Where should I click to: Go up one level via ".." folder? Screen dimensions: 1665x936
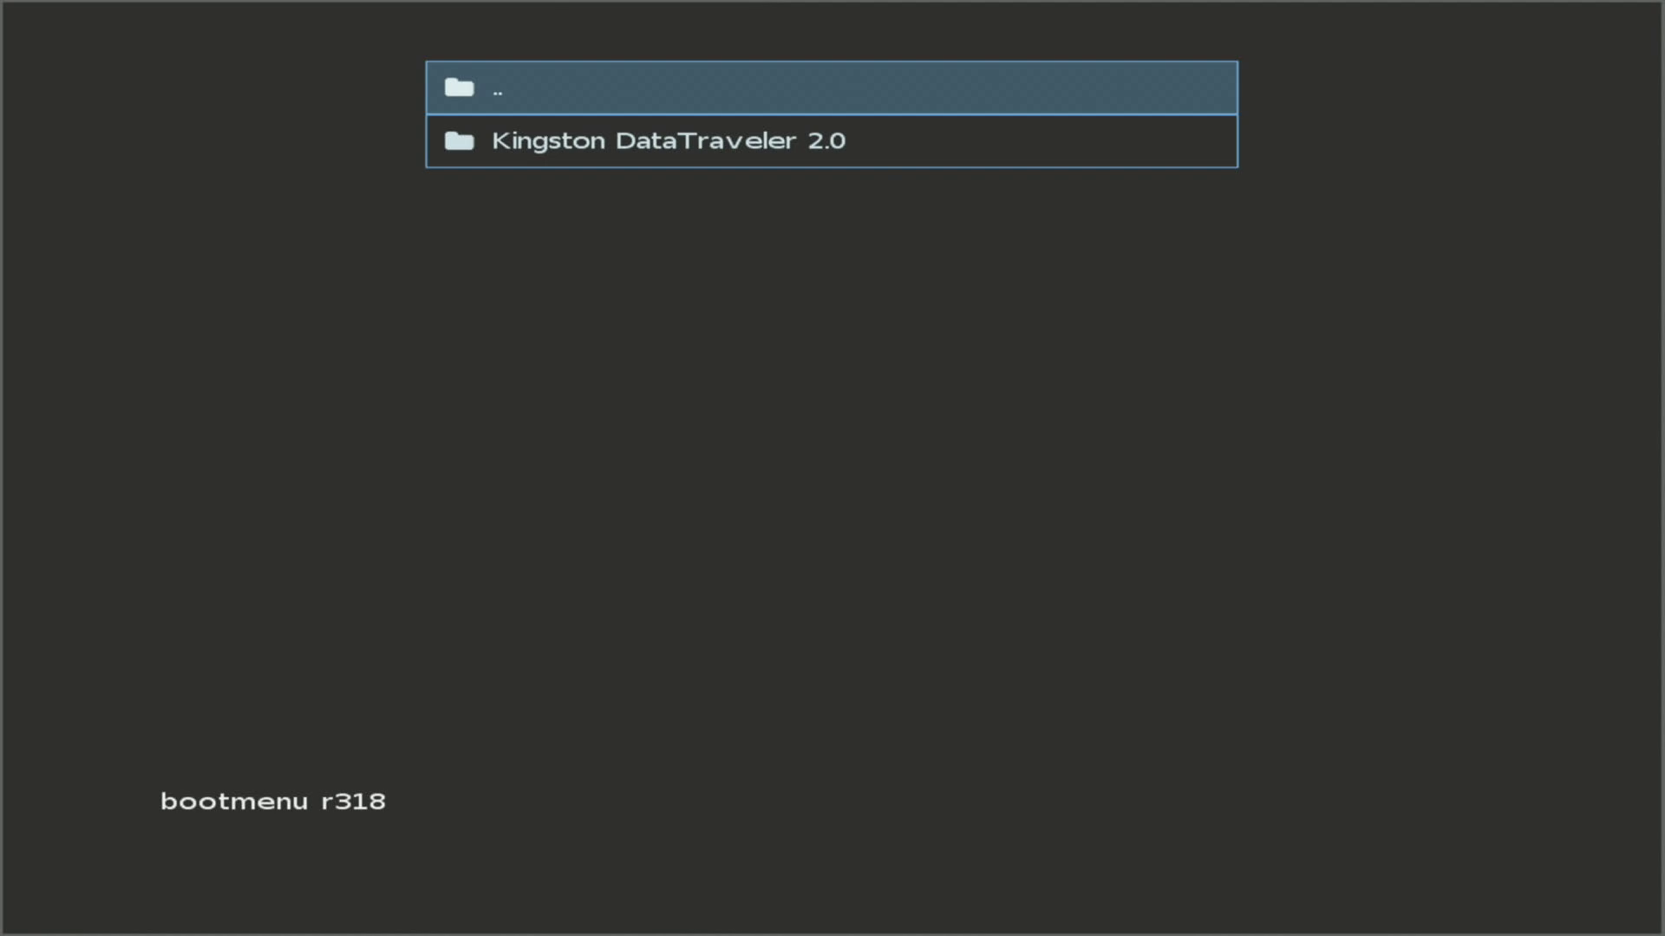coord(497,88)
